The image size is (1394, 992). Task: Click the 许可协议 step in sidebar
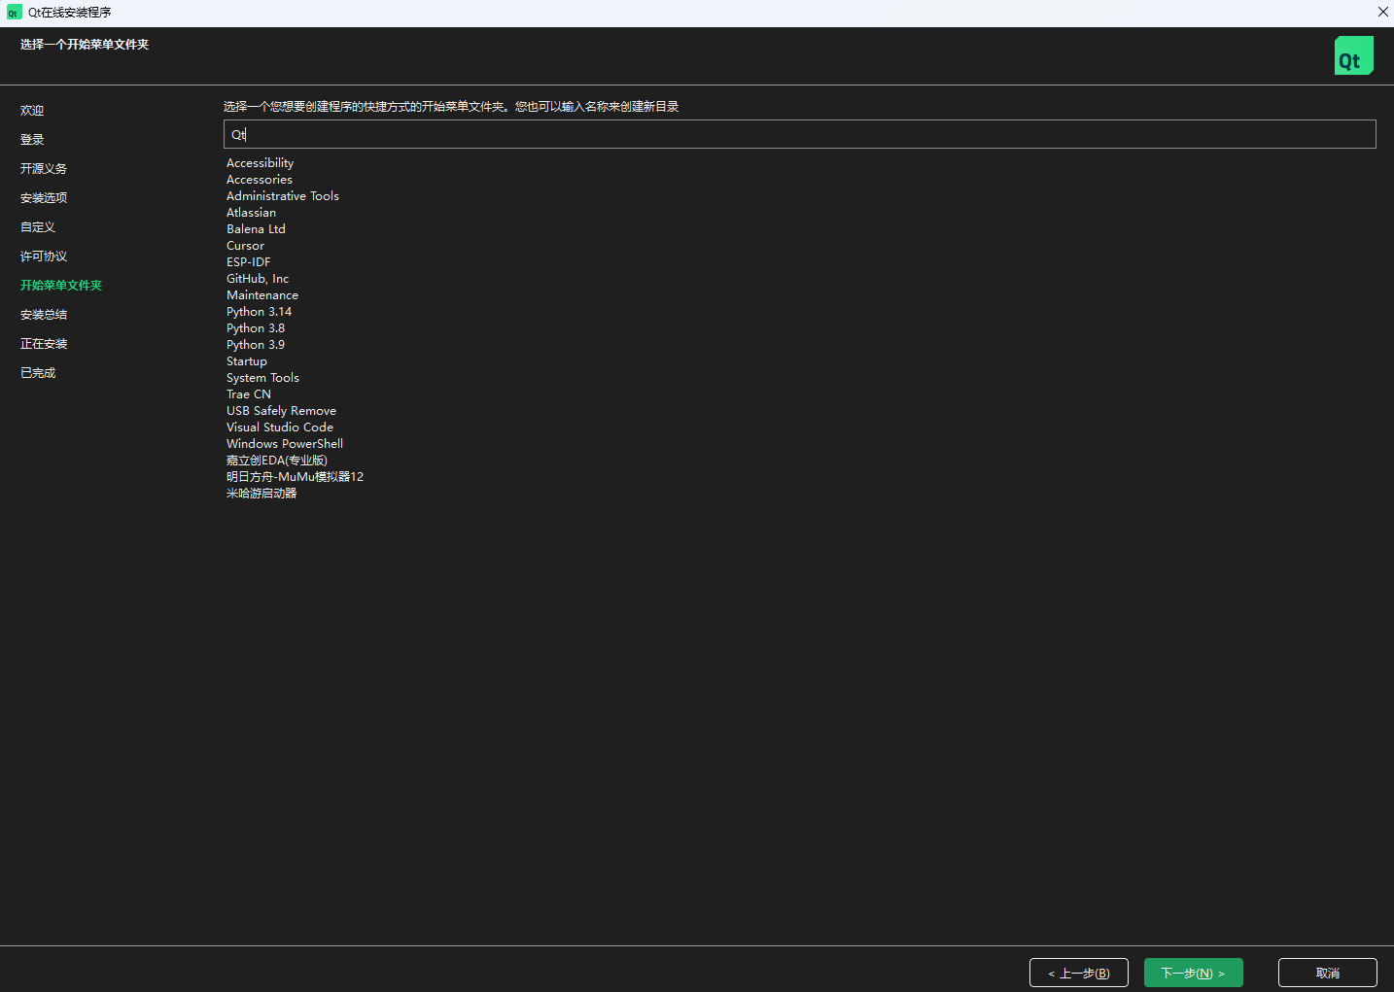(44, 257)
